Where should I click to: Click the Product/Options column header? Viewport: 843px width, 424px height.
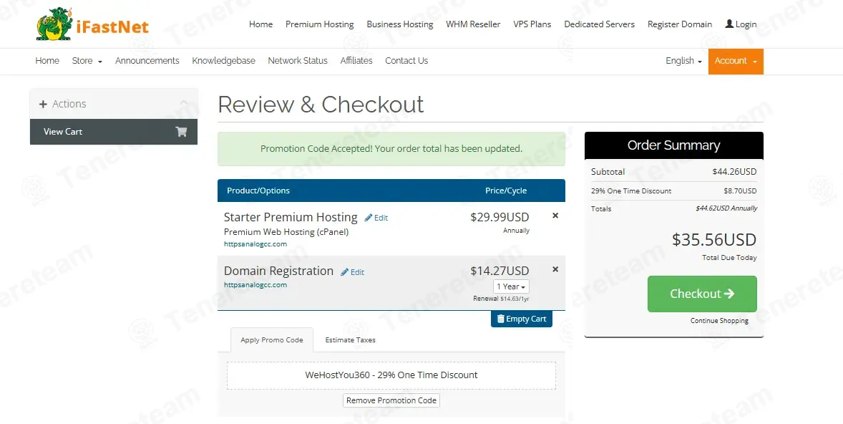(258, 191)
